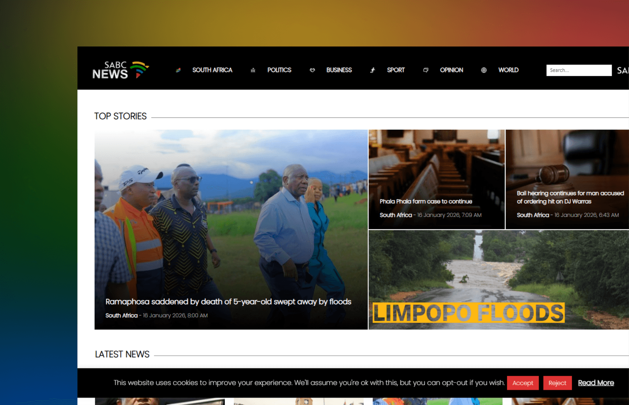Click the Search input field
Image resolution: width=629 pixels, height=405 pixels.
[578, 70]
